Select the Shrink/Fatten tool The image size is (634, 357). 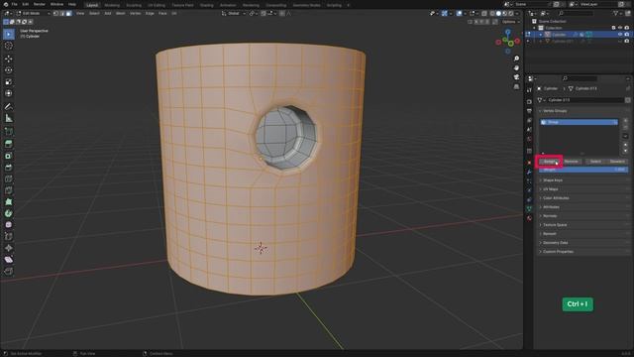(9, 248)
